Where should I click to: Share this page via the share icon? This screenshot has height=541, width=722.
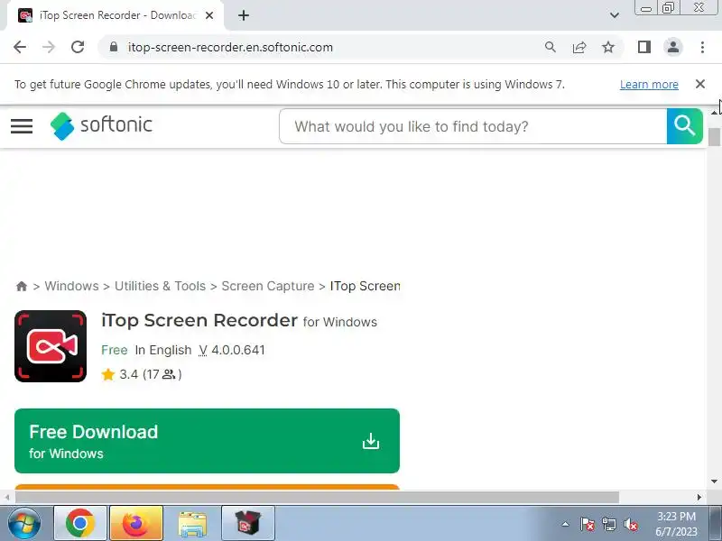(x=579, y=47)
